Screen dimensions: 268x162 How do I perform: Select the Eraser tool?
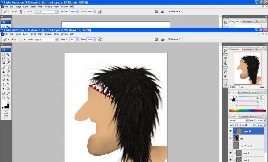(4, 76)
